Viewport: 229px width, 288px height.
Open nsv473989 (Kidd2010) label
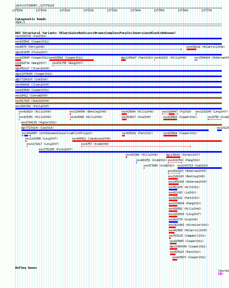(x=159, y=165)
